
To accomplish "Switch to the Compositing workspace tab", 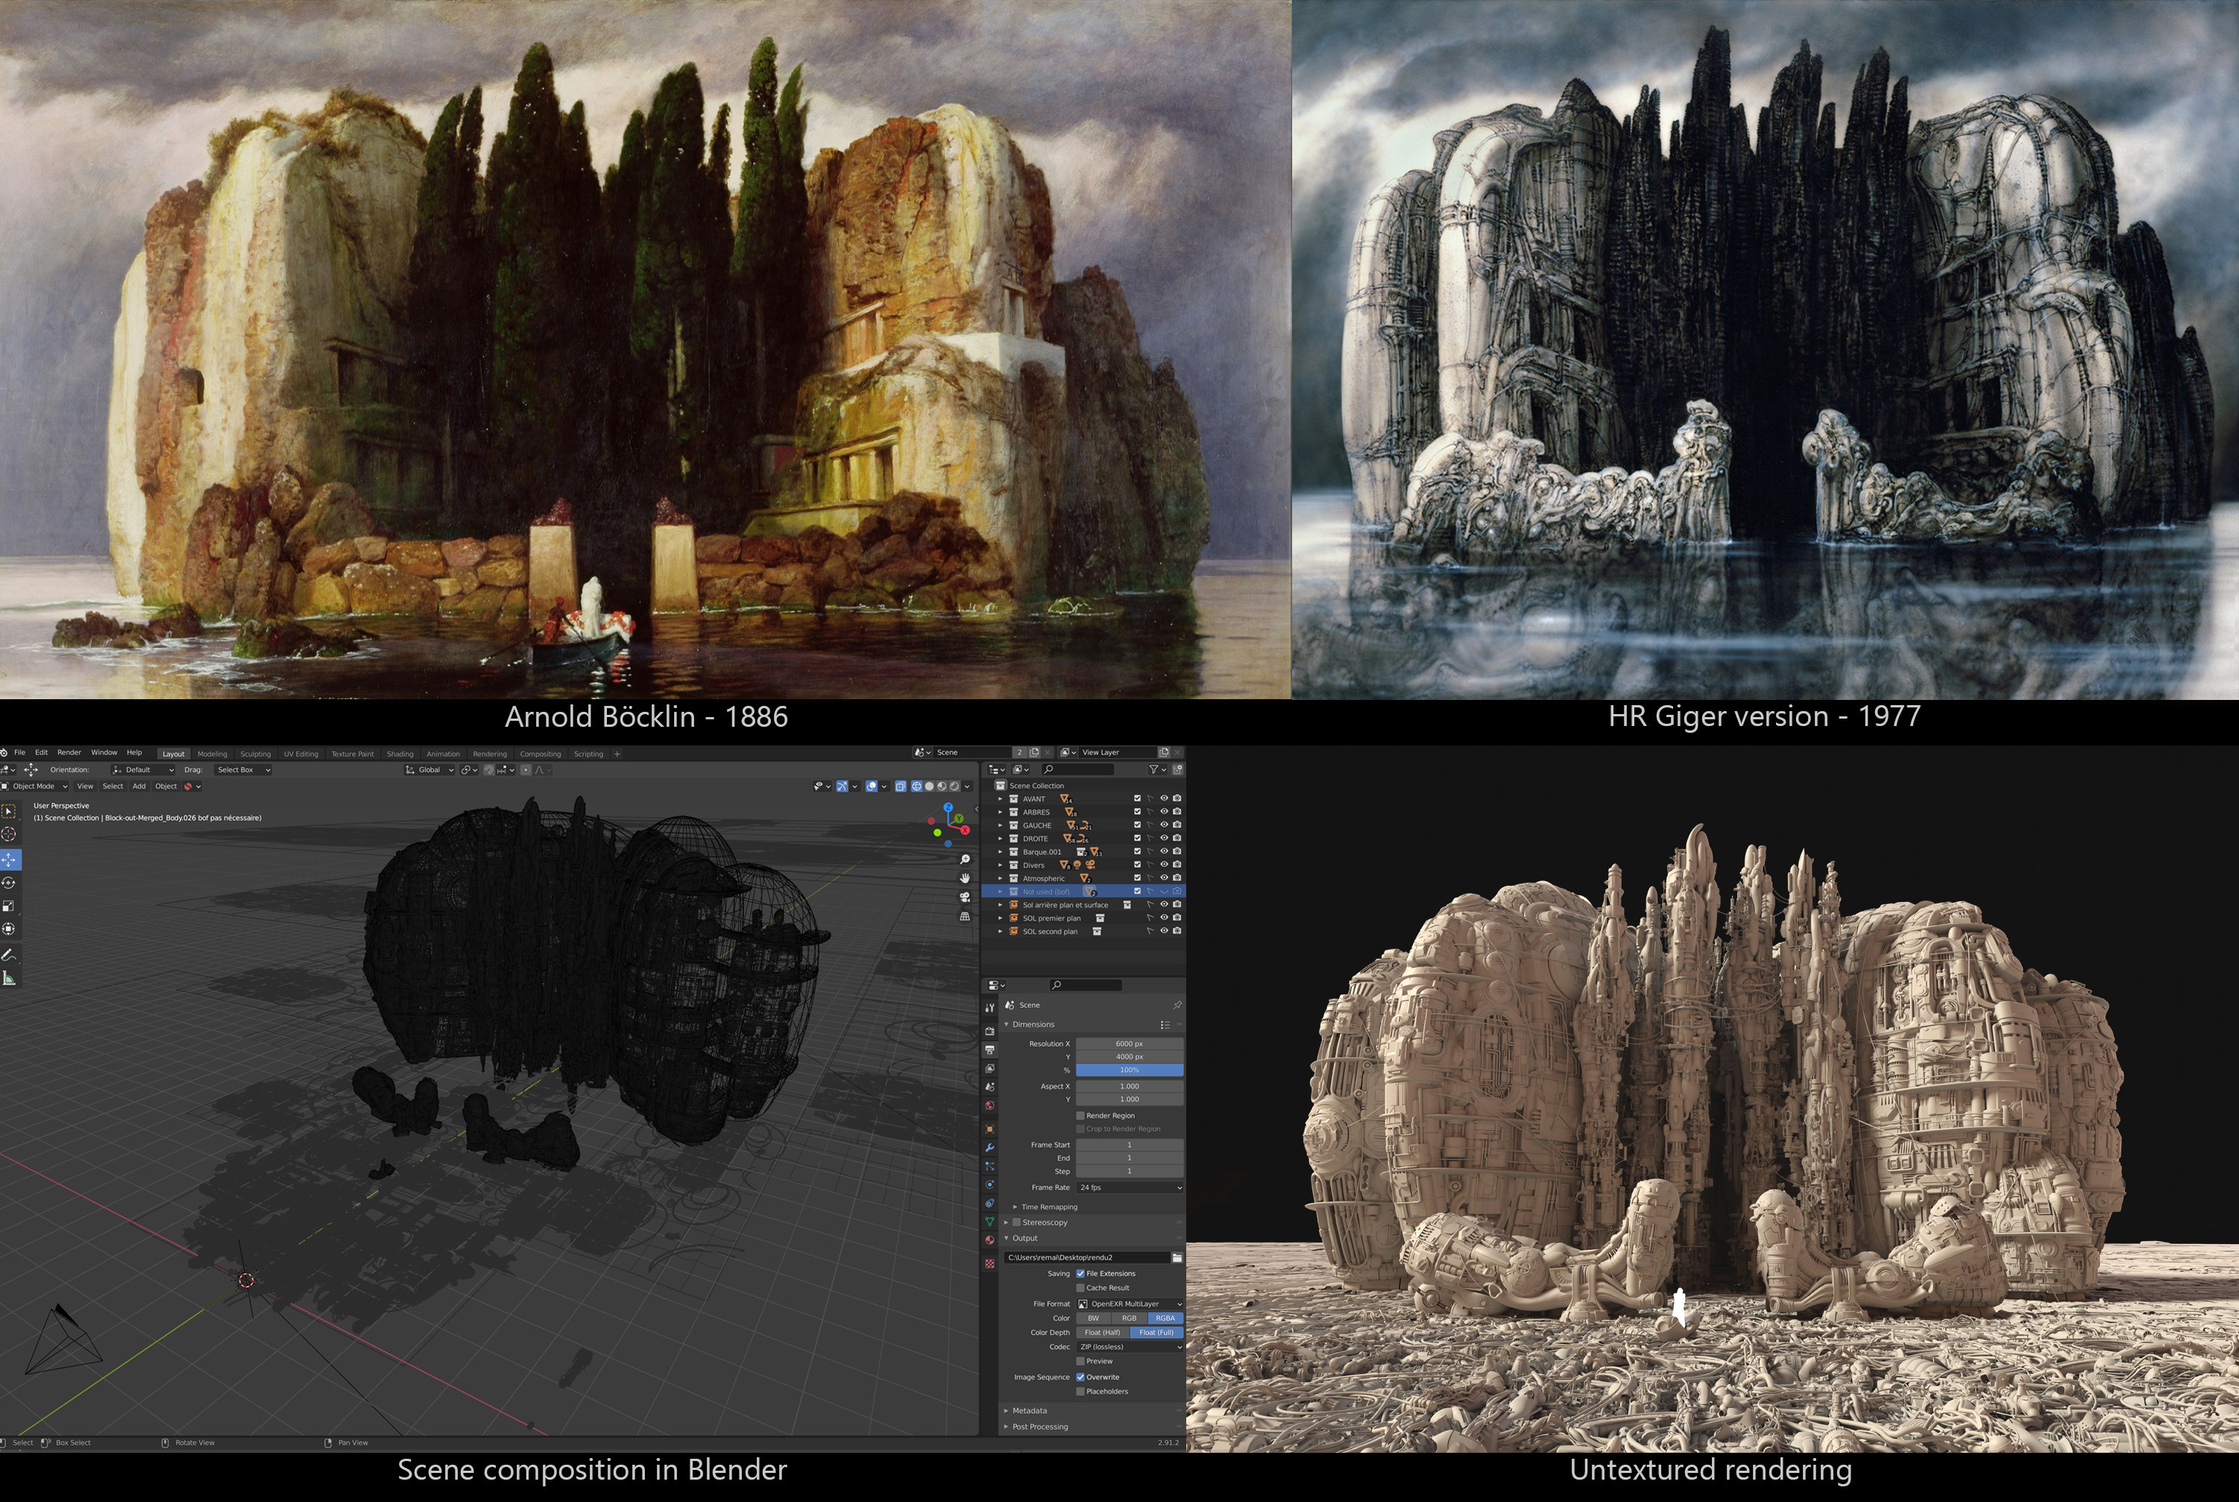I will pos(541,754).
